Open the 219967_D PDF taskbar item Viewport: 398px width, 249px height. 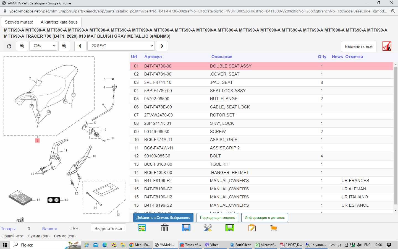pos(291,245)
